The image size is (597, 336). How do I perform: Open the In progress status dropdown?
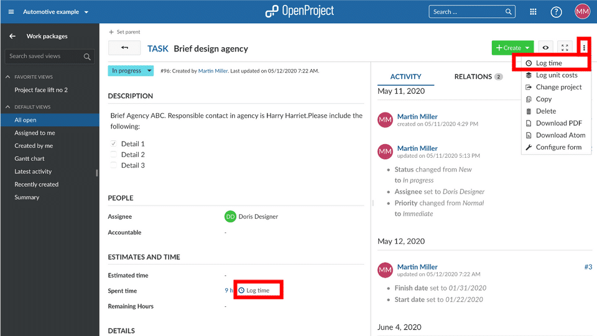[x=131, y=71]
